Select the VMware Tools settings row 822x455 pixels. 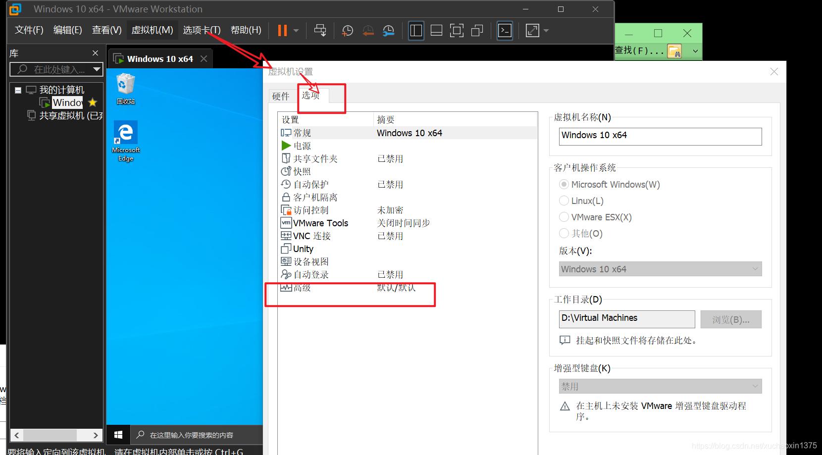(407, 223)
